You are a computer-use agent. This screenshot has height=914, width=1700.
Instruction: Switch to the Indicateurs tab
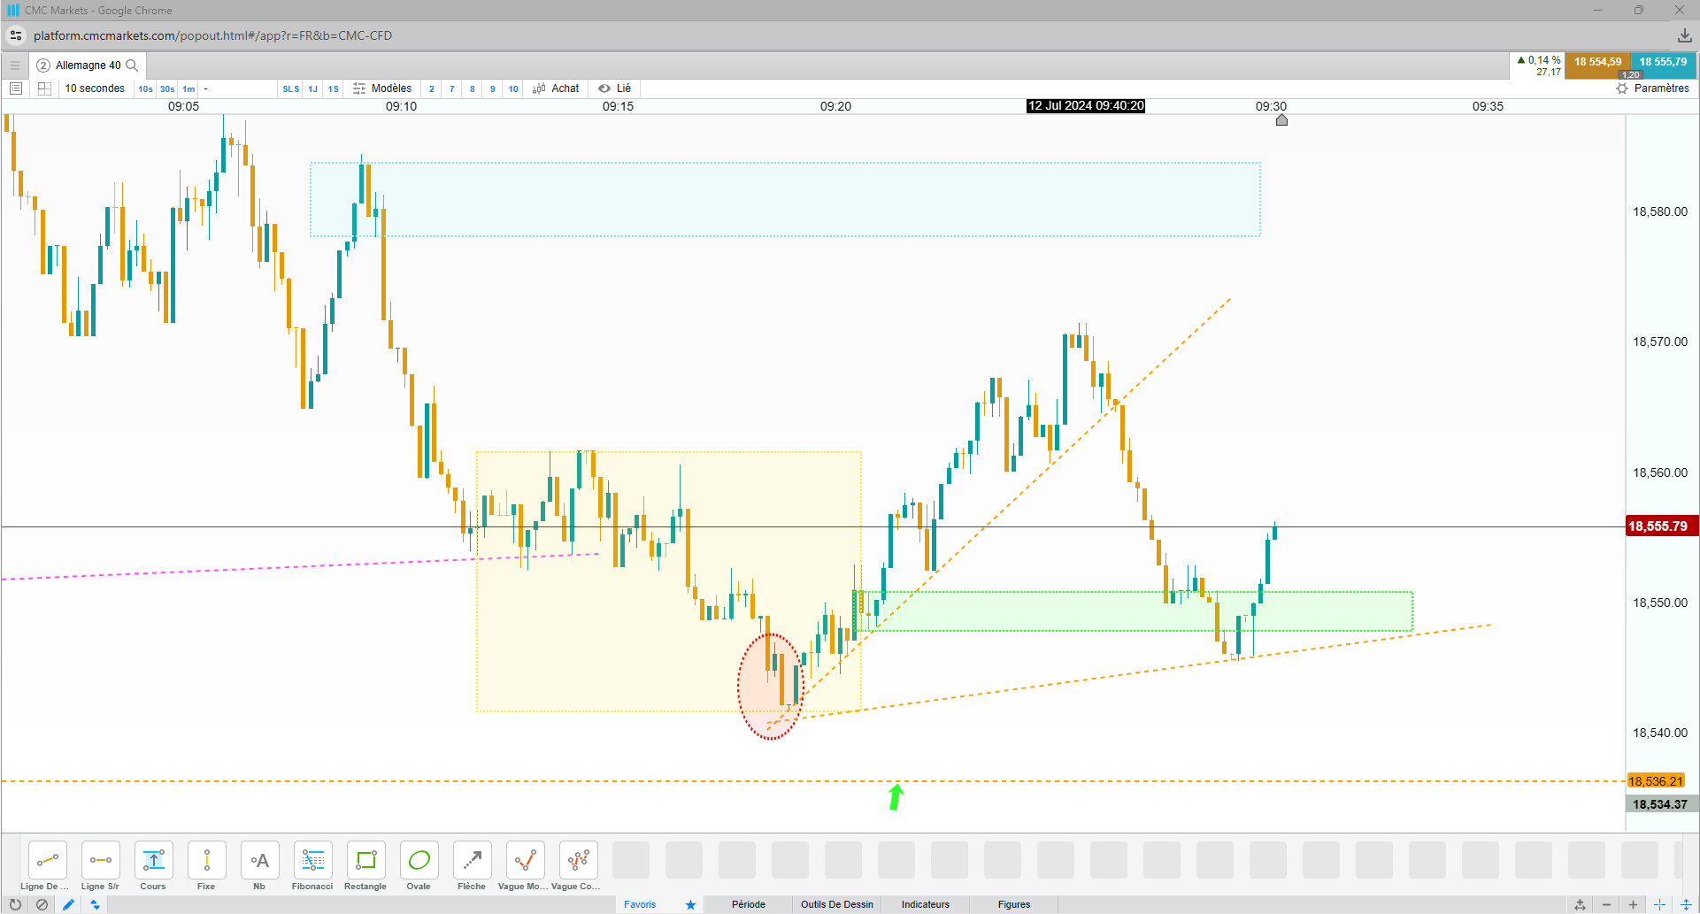click(x=925, y=904)
